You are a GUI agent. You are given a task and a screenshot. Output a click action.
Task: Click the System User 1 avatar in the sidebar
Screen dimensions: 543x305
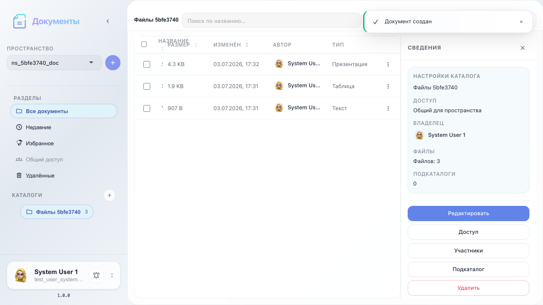point(21,275)
